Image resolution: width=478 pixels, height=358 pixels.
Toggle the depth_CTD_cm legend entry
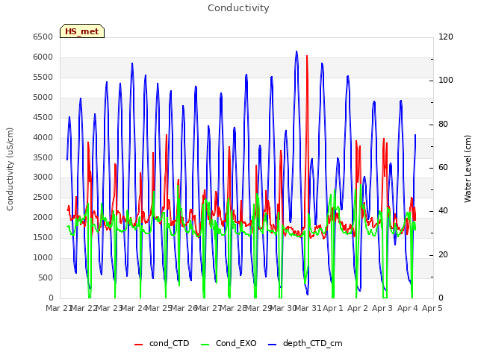click(x=305, y=343)
